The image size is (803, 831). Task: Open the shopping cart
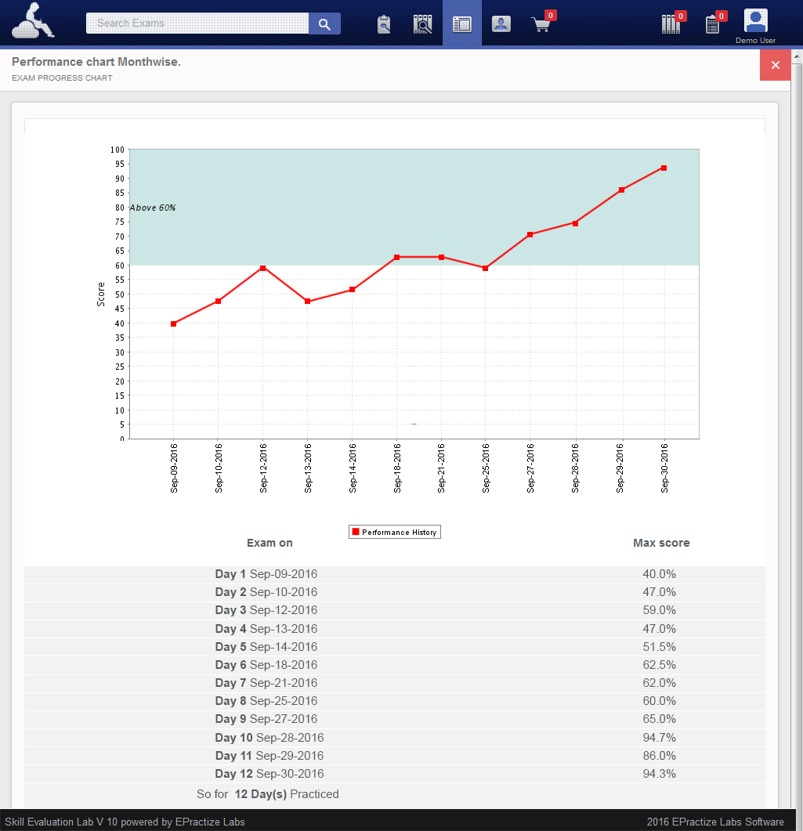tap(541, 24)
